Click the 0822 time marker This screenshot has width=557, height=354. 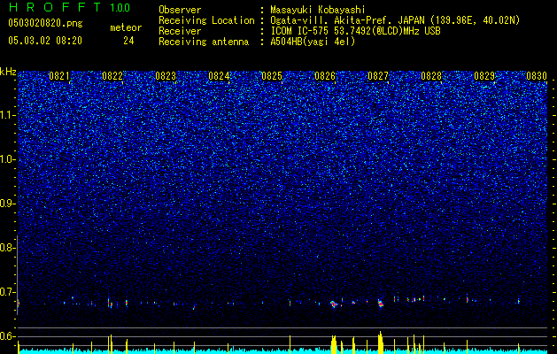tap(112, 76)
